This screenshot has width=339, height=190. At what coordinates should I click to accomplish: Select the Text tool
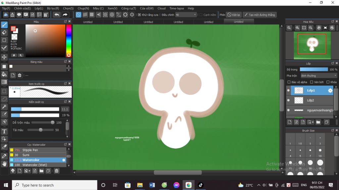4,131
